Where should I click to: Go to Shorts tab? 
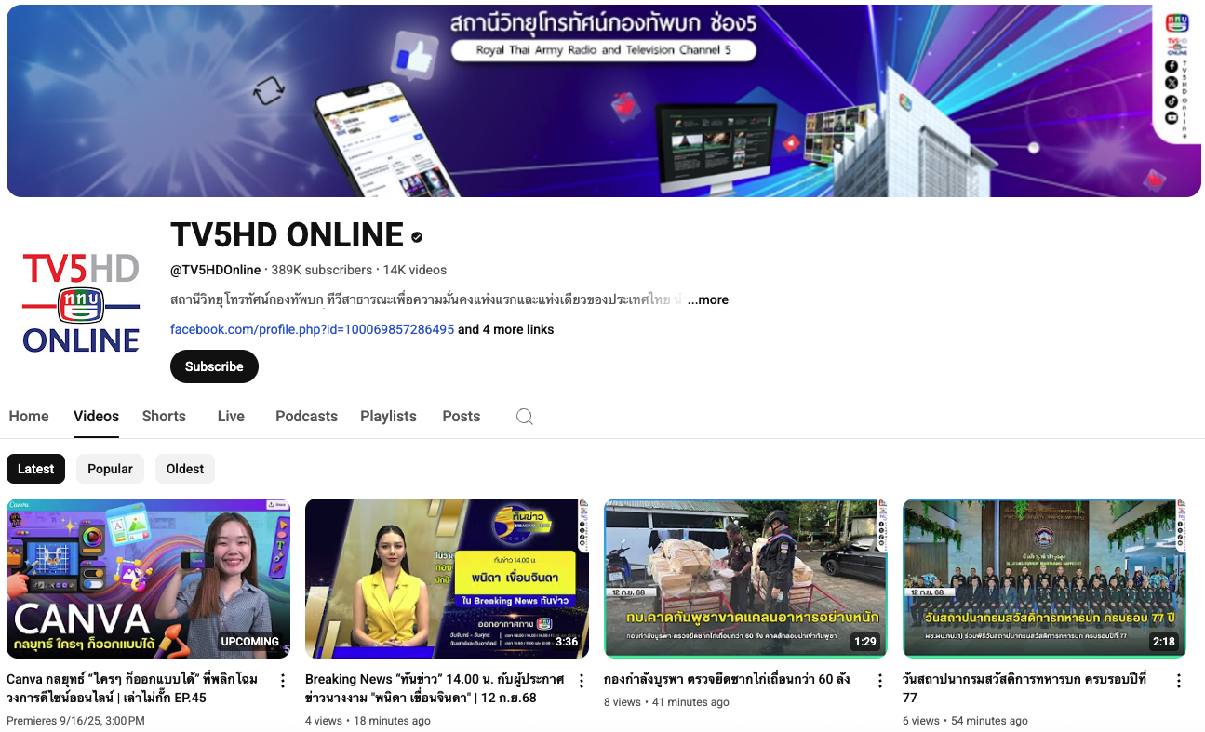(164, 417)
